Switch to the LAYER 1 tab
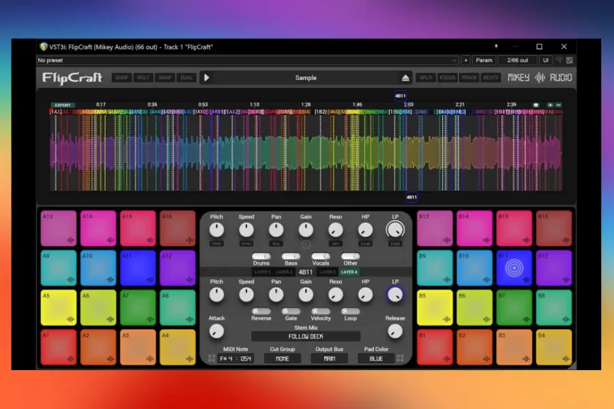This screenshot has width=614, height=409. 263,271
